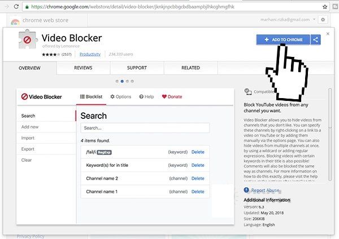Open the account email dropdown
The width and height of the screenshot is (339, 239).
click(288, 20)
